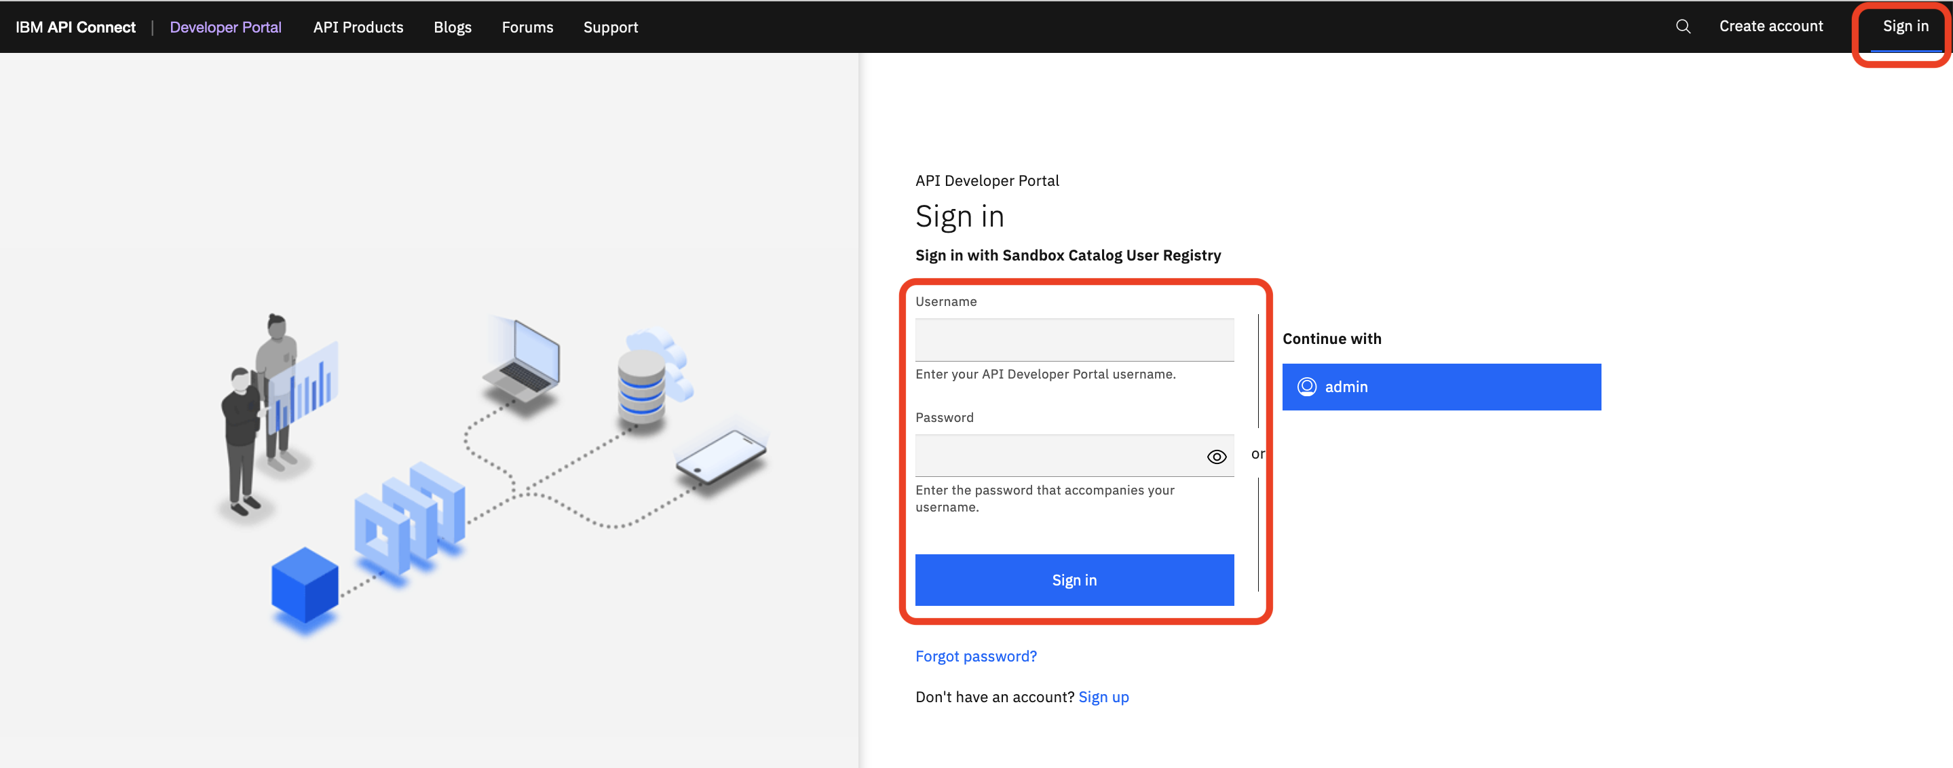Click the Developer Portal header link
Image resolution: width=1953 pixels, height=768 pixels.
225,27
